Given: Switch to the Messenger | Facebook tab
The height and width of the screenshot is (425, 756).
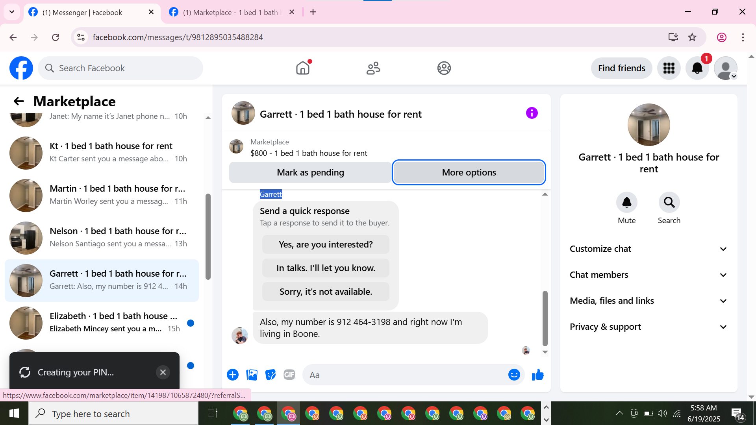Looking at the screenshot, I should (92, 12).
